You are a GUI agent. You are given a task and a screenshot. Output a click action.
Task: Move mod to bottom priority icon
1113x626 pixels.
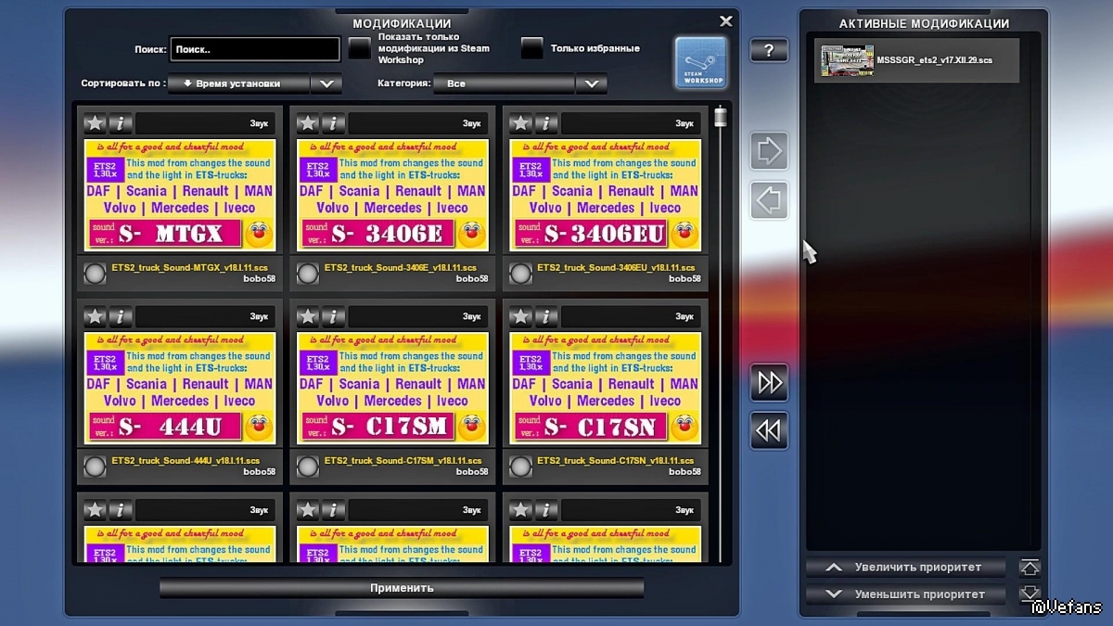click(x=1030, y=594)
